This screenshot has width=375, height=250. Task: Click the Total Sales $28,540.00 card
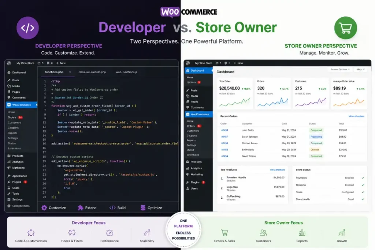235,94
